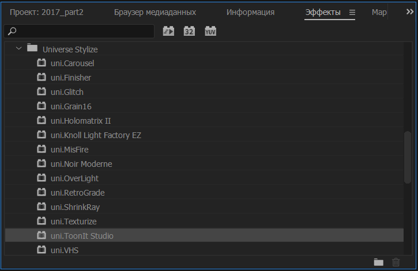
Task: Click the uni.Texturize effect icon
Action: [x=42, y=221]
